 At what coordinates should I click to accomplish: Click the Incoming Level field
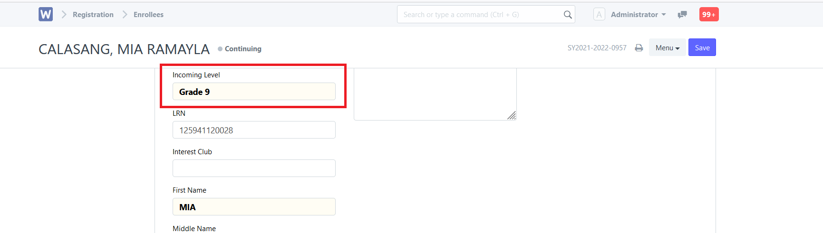click(x=254, y=92)
